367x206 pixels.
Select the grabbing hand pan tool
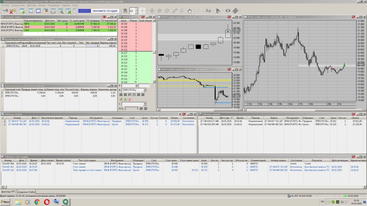pyautogui.click(x=189, y=11)
